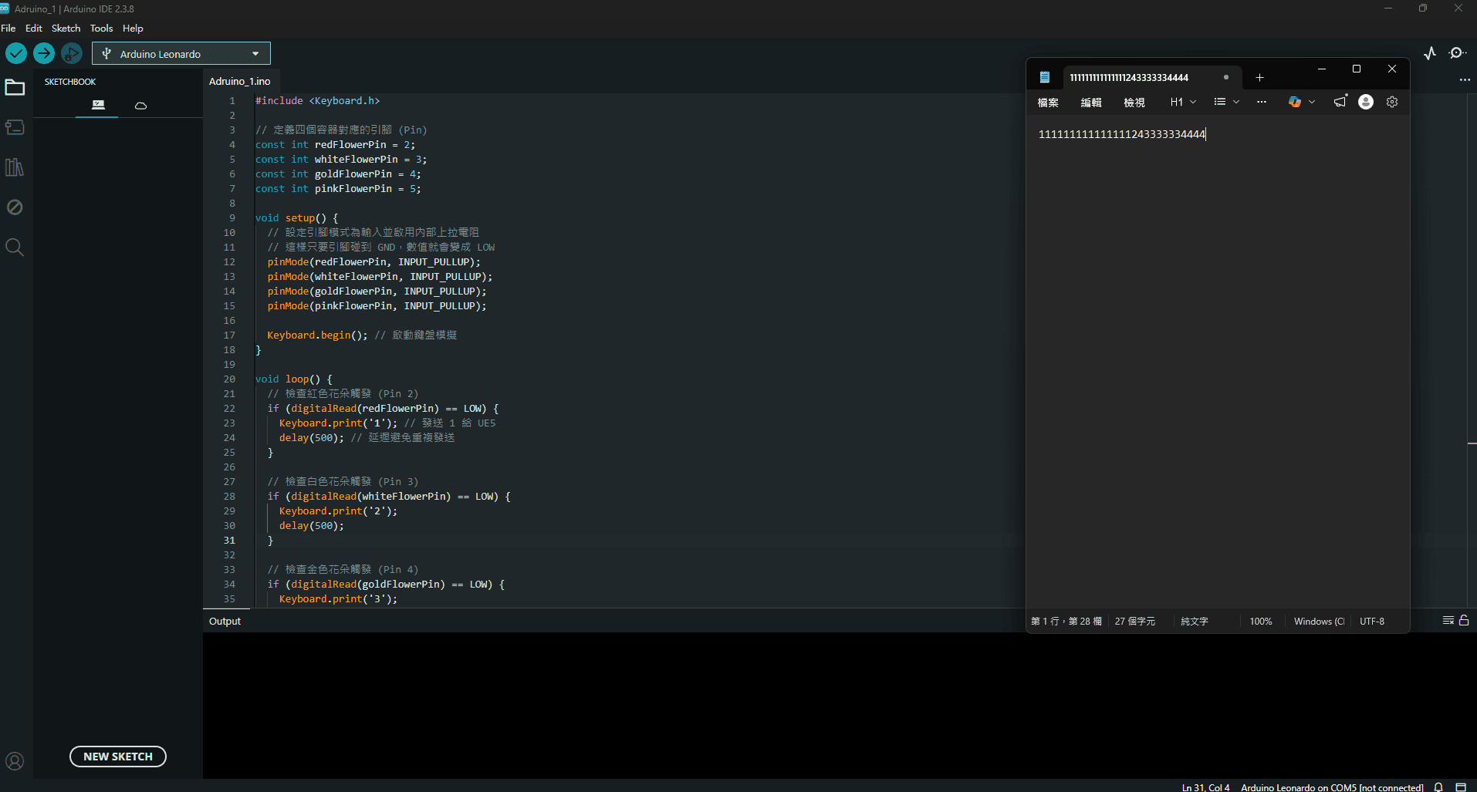Select the Adruino_1.ino editor tab
The image size is (1477, 792).
pyautogui.click(x=240, y=81)
